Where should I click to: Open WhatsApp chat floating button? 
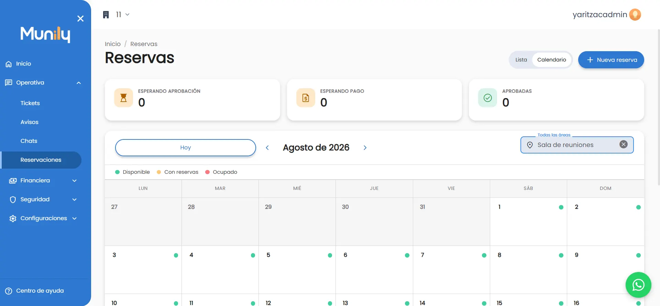[638, 285]
